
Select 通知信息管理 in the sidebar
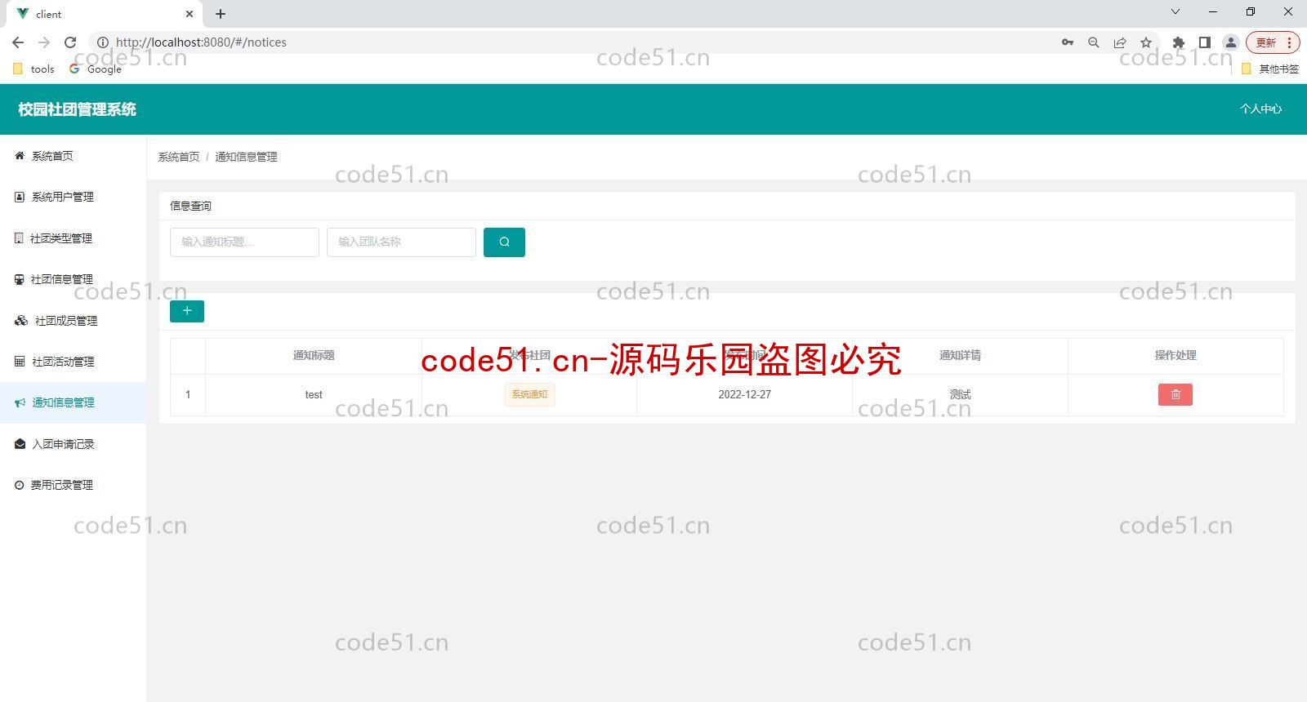click(73, 402)
